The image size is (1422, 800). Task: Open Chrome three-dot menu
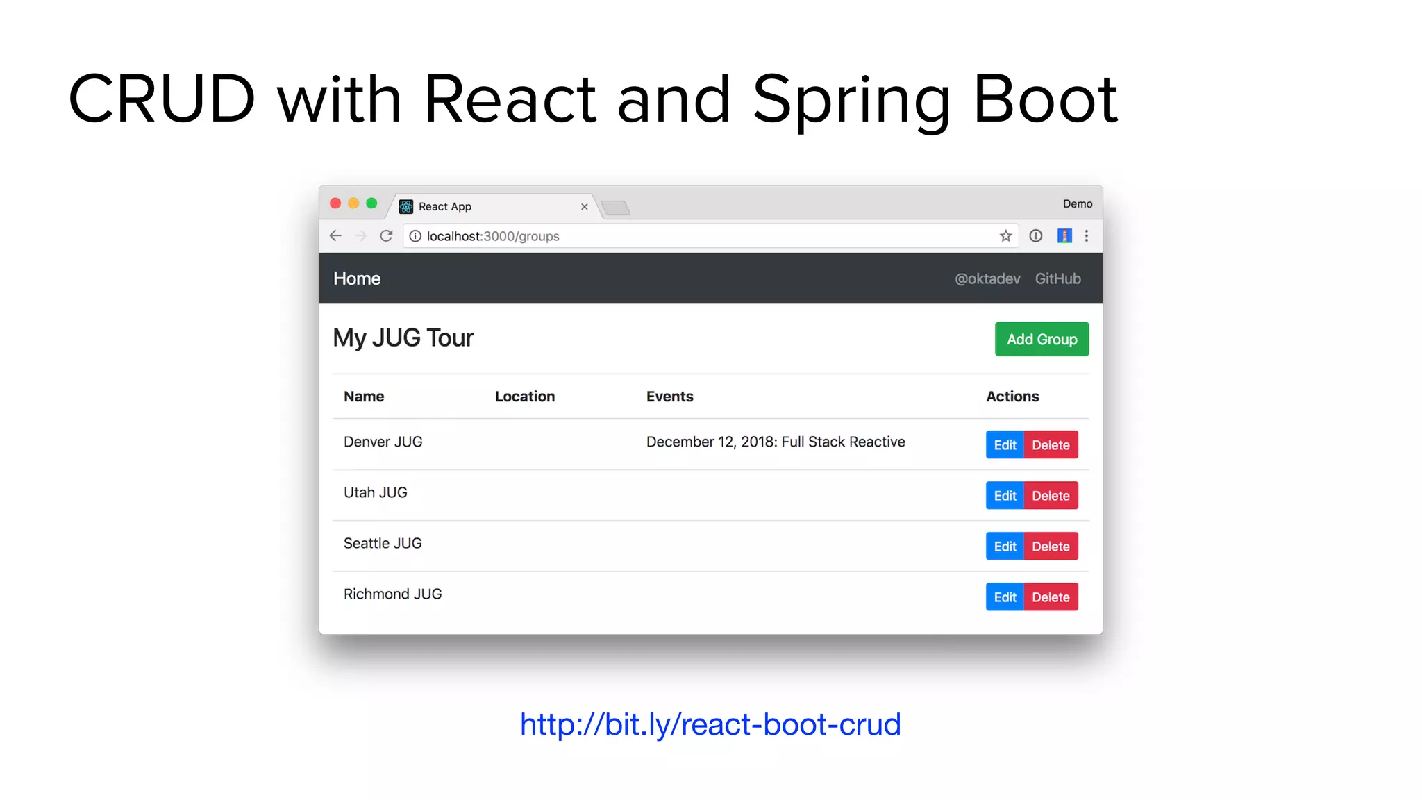tap(1087, 236)
